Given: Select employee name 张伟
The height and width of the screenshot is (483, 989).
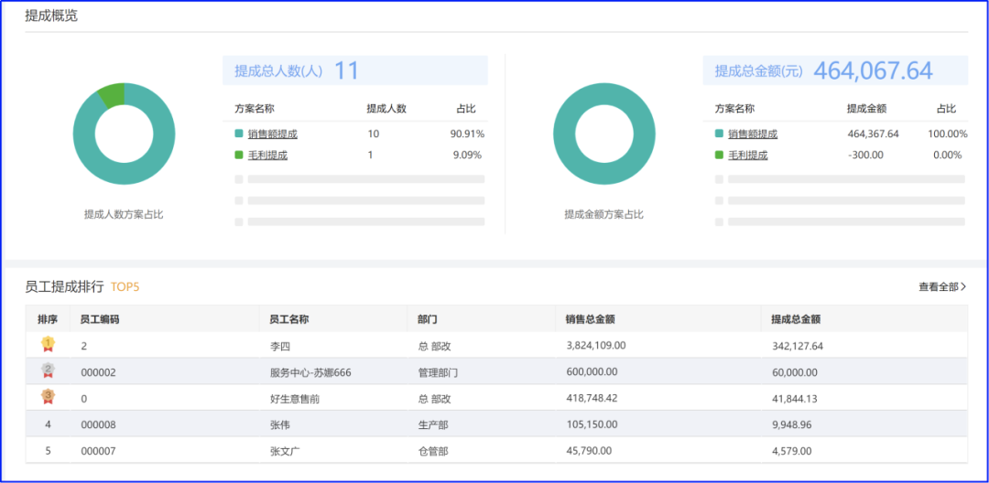Looking at the screenshot, I should 279,425.
